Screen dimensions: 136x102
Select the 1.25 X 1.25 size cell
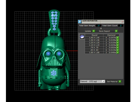(x=94, y=42)
